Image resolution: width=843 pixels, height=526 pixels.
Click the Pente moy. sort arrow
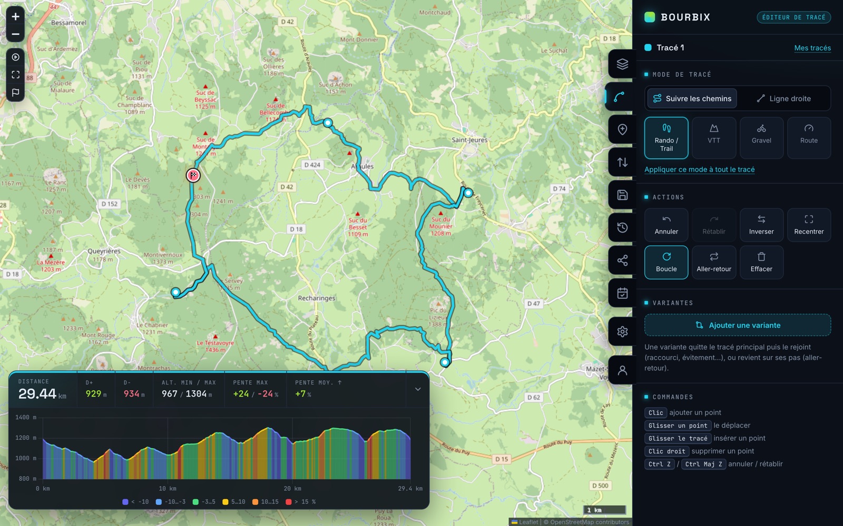[340, 382]
